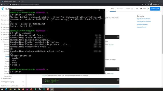Expand the Data & backend tree item

tap(2, 30)
